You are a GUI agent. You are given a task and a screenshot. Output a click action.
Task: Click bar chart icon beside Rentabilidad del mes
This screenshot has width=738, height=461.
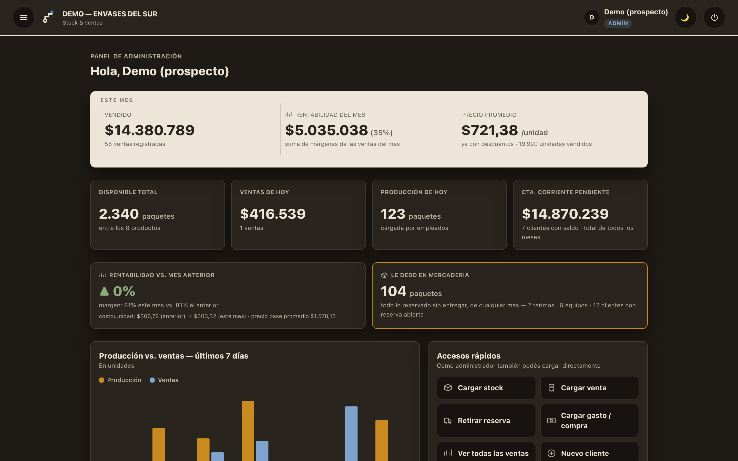pos(288,114)
